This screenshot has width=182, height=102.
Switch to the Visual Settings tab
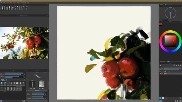click(x=163, y=61)
